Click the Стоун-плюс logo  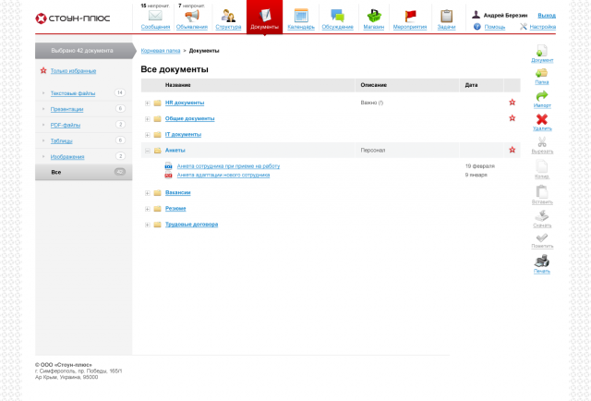coord(72,18)
